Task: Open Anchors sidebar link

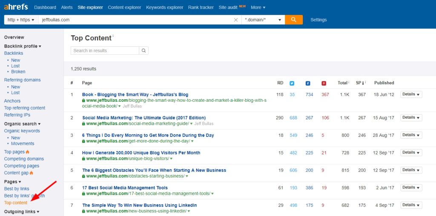Action: [x=12, y=101]
